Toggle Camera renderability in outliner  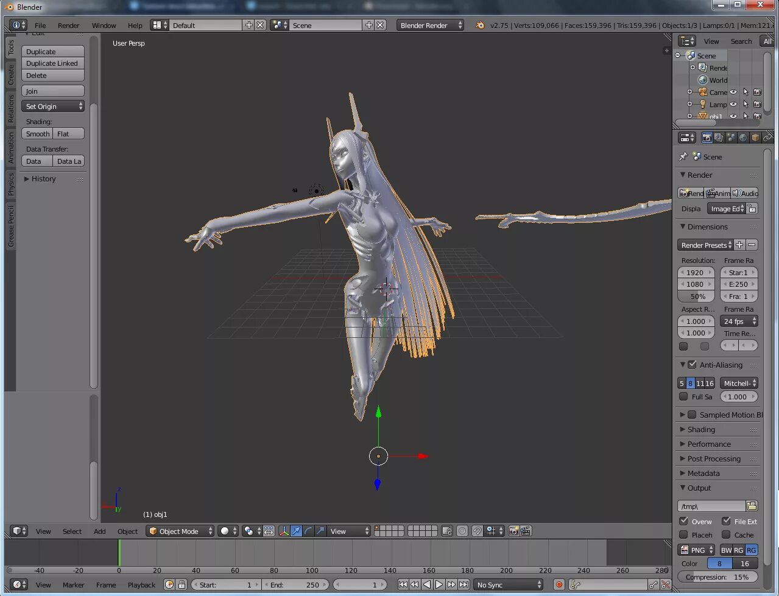pos(757,92)
